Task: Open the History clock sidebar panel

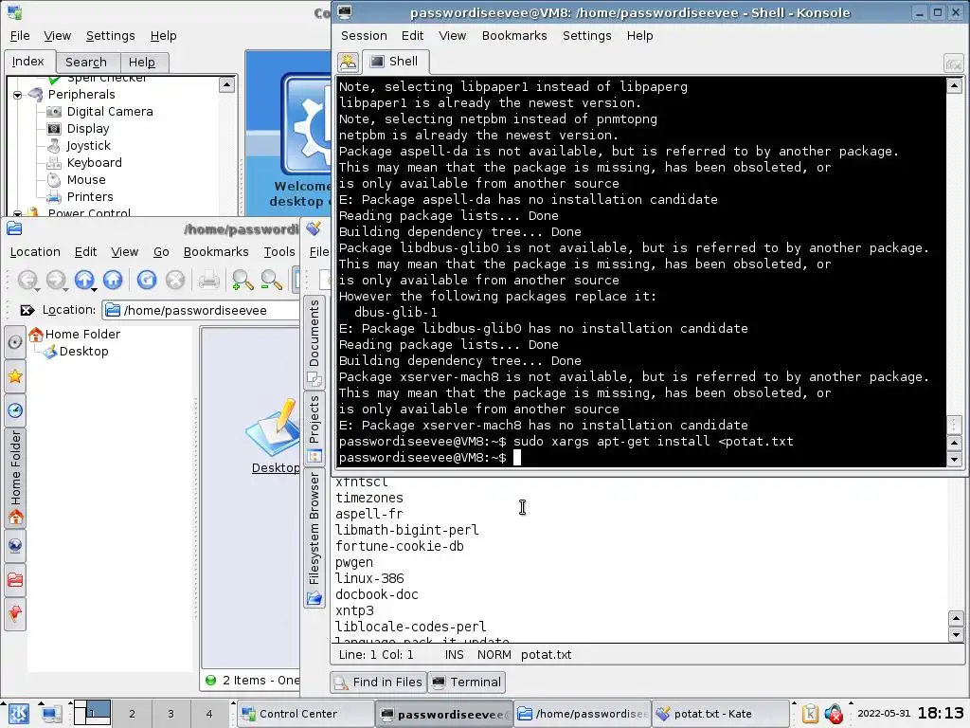Action: (15, 409)
